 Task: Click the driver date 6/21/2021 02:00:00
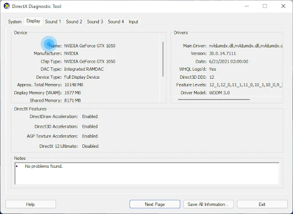pyautogui.click(x=228, y=62)
